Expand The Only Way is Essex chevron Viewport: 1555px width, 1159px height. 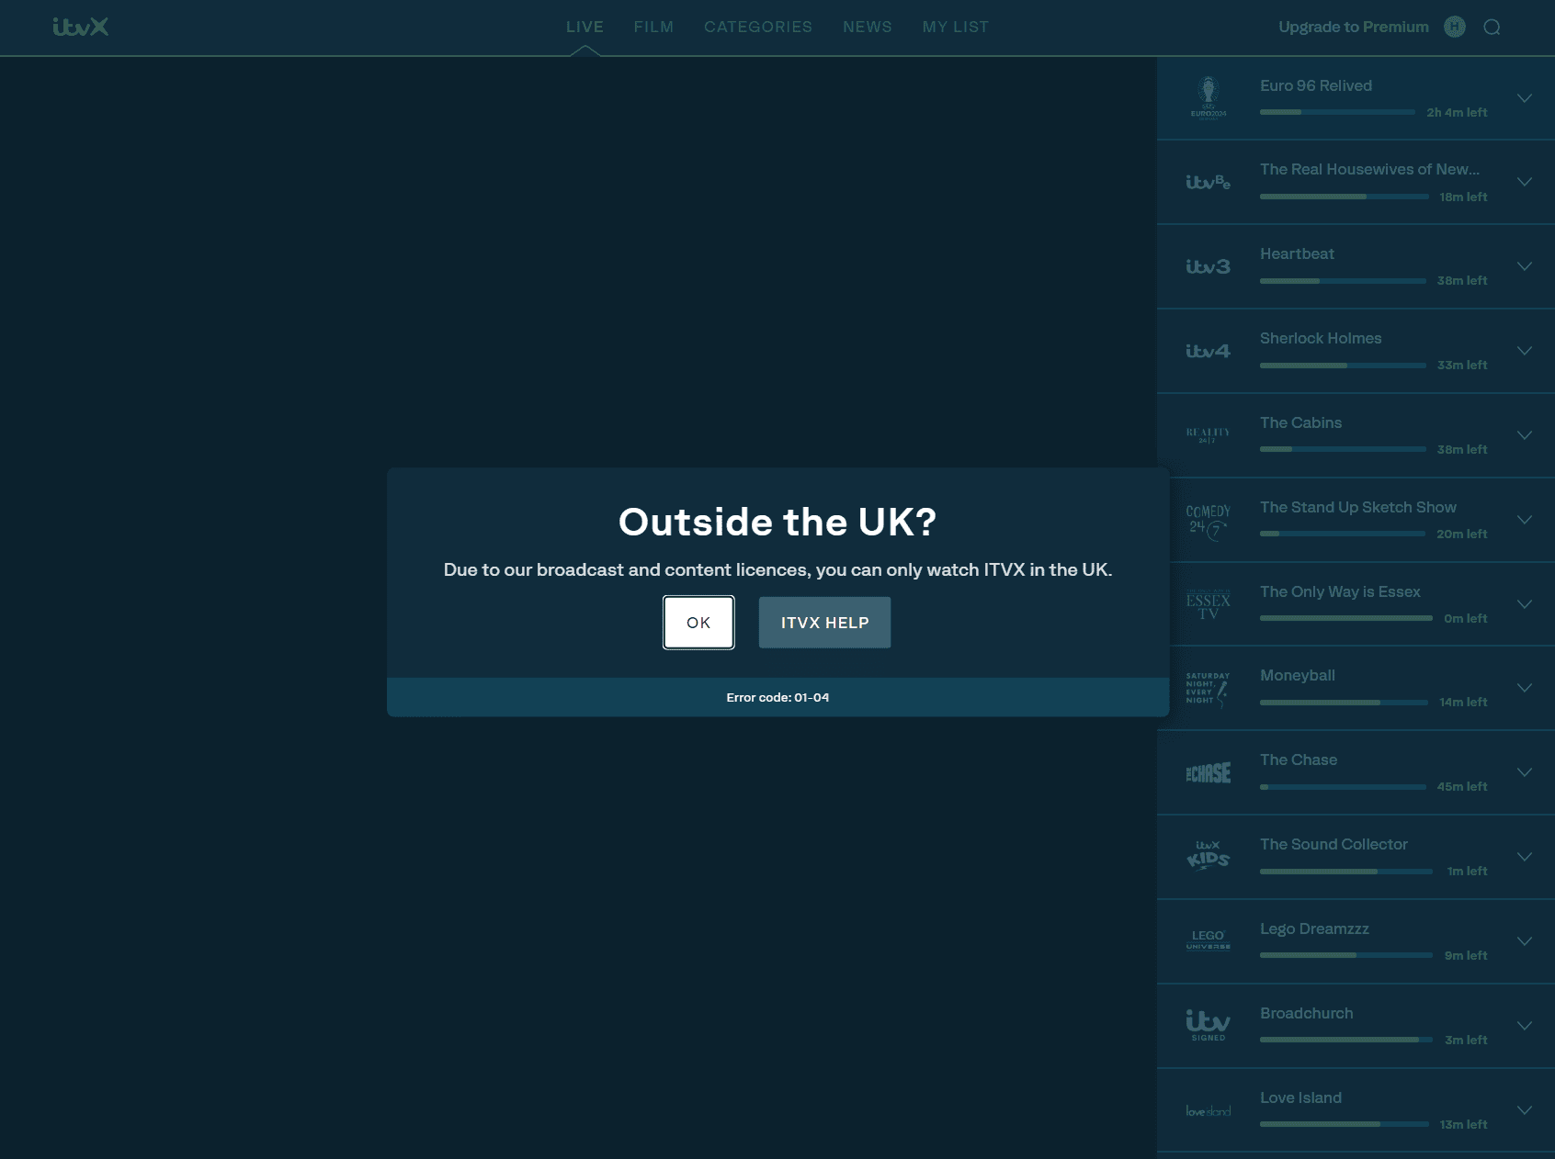(x=1525, y=605)
